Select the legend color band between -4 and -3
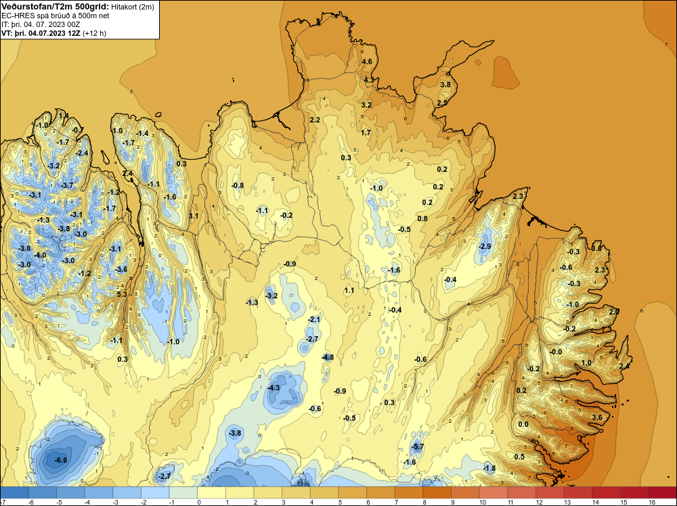This screenshot has height=506, width=677. pos(99,492)
